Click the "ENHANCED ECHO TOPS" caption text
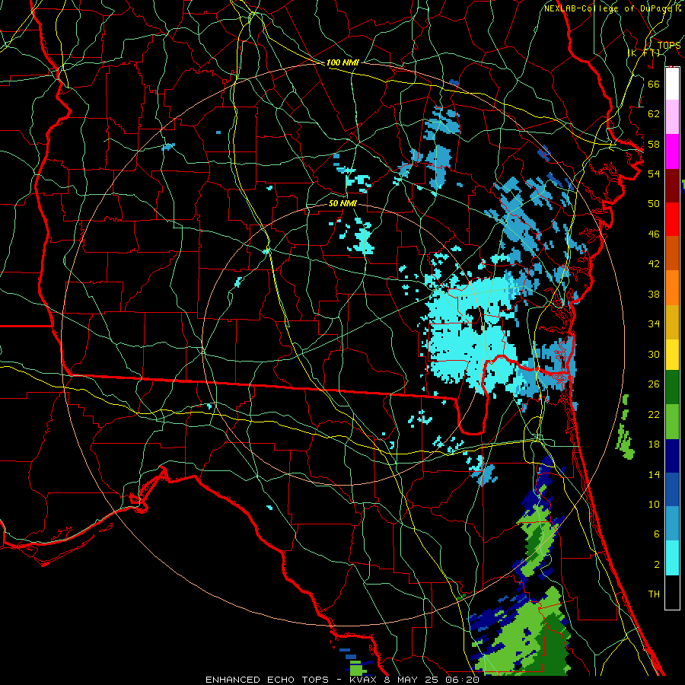Viewport: 685px width, 685px height. (x=267, y=680)
